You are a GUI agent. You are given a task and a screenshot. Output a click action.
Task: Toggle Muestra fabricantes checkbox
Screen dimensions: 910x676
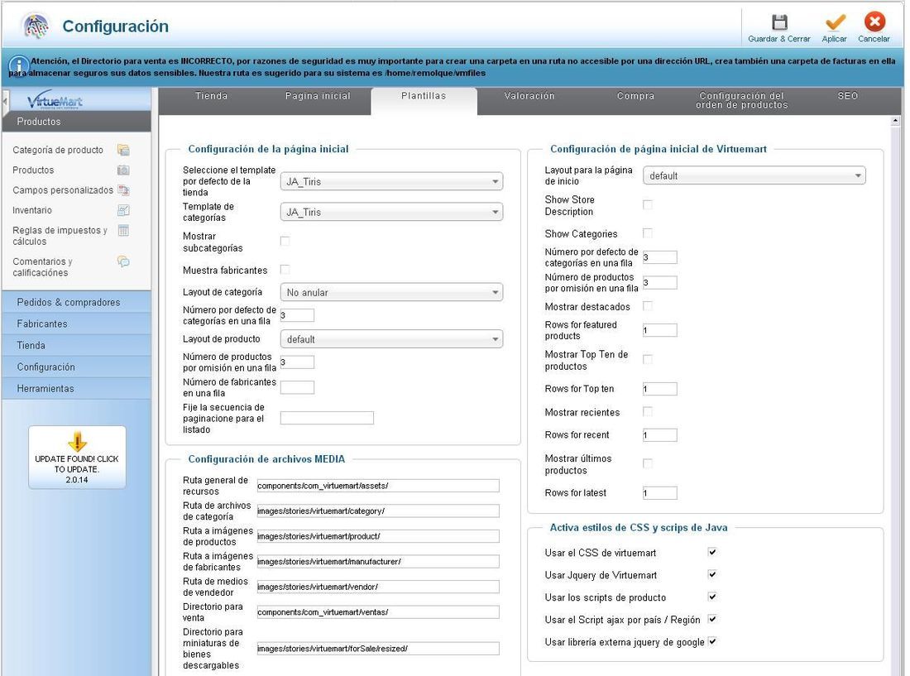click(285, 270)
